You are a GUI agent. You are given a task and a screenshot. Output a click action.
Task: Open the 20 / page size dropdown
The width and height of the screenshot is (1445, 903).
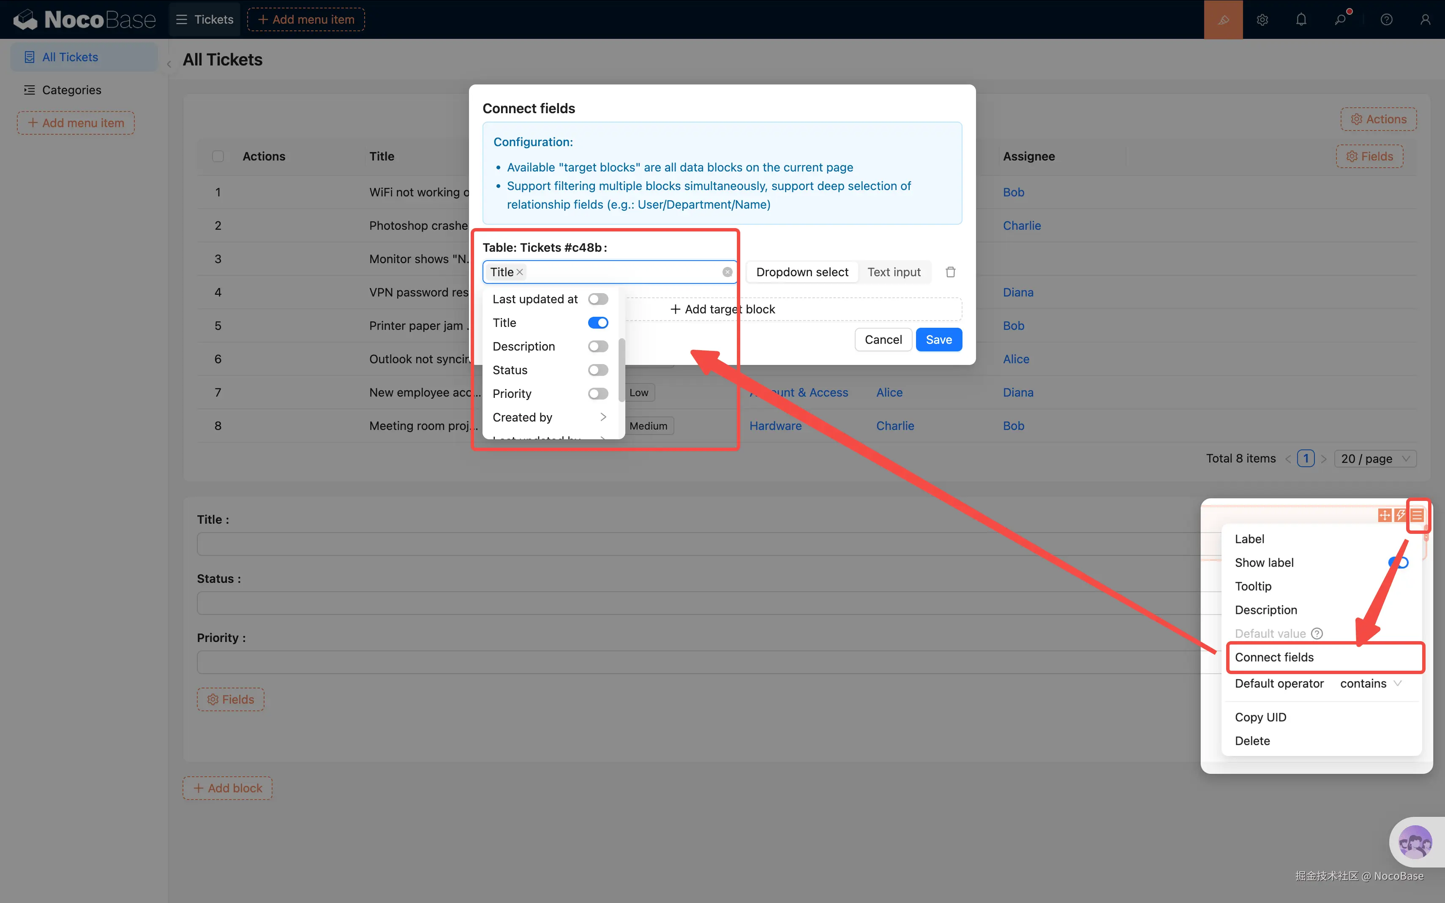pos(1374,459)
